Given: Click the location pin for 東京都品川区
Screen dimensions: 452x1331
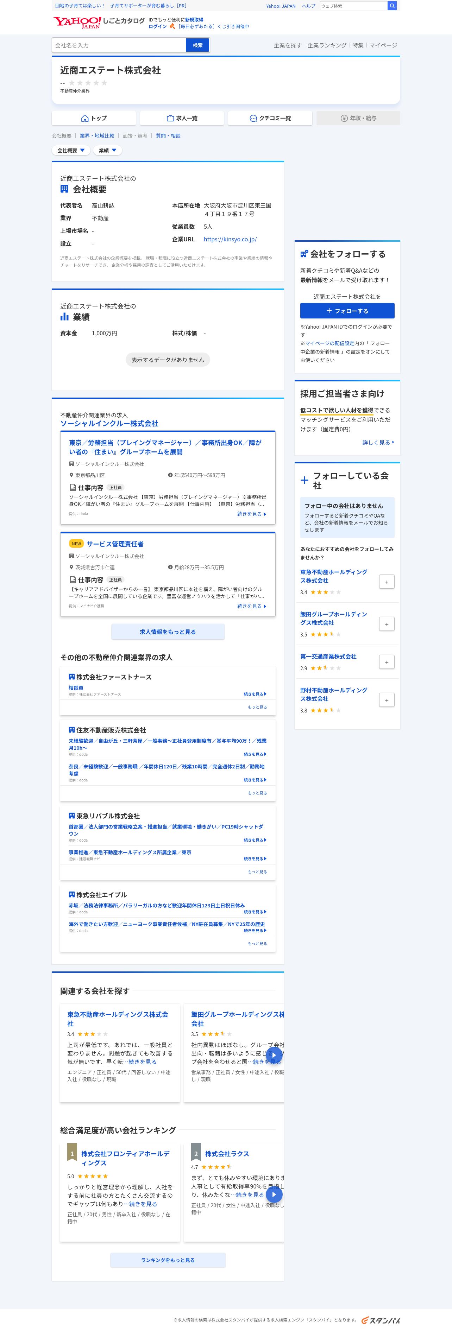Looking at the screenshot, I should tap(71, 475).
